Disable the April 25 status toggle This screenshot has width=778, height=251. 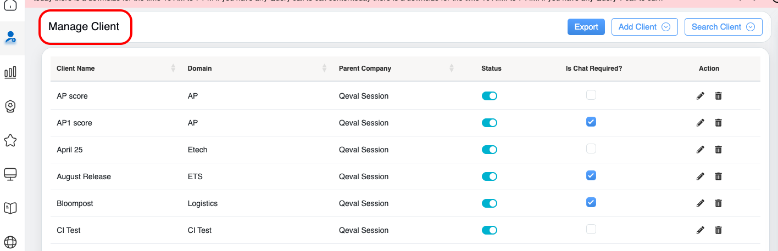489,150
